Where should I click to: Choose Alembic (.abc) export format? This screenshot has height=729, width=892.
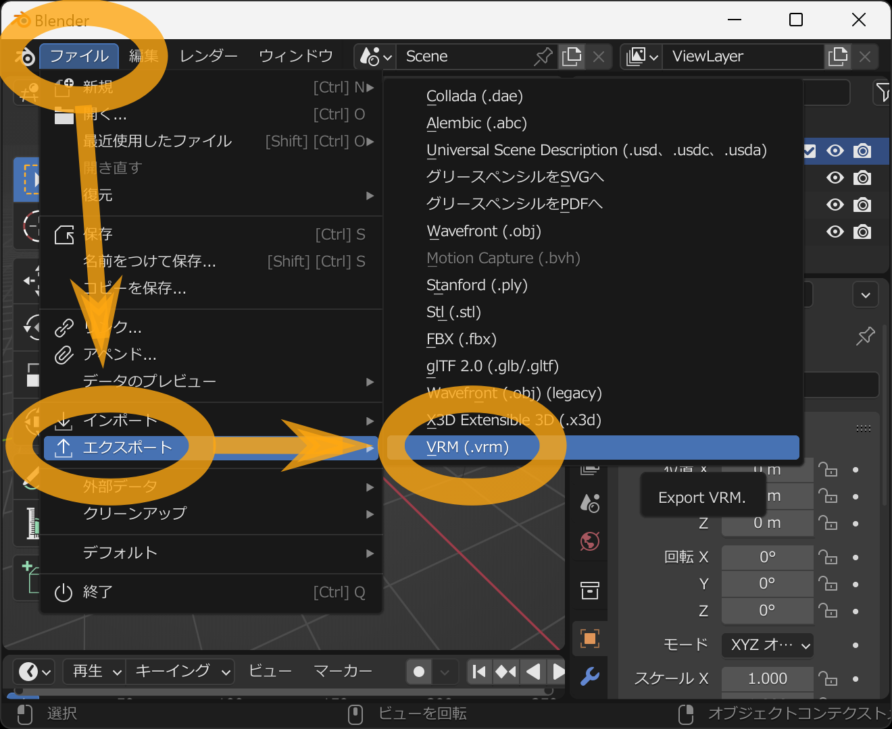tap(593, 123)
